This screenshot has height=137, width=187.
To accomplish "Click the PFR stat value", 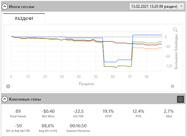I will pos(138,111).
